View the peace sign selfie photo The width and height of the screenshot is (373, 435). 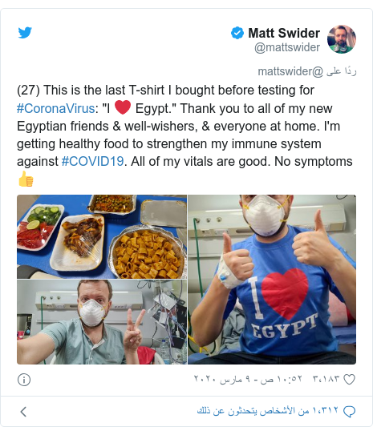pyautogui.click(x=102, y=322)
